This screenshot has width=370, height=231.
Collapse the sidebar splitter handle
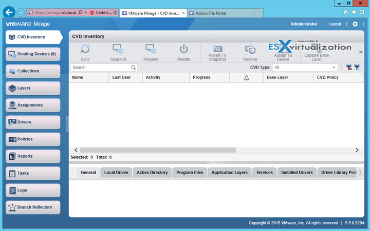(67, 124)
